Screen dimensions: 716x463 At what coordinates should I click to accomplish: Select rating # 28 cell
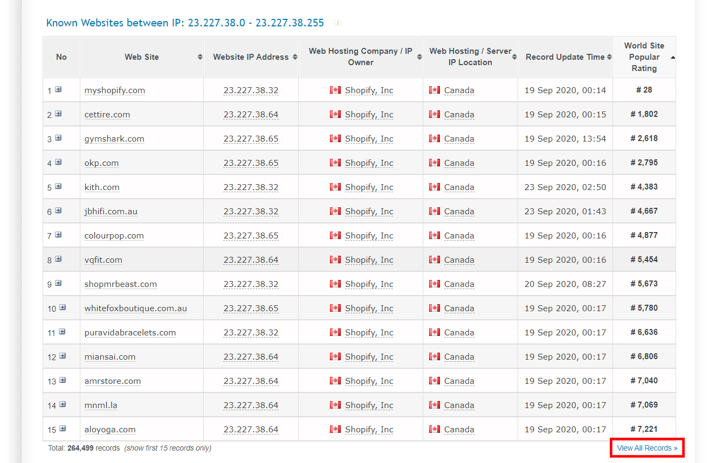pyautogui.click(x=644, y=90)
